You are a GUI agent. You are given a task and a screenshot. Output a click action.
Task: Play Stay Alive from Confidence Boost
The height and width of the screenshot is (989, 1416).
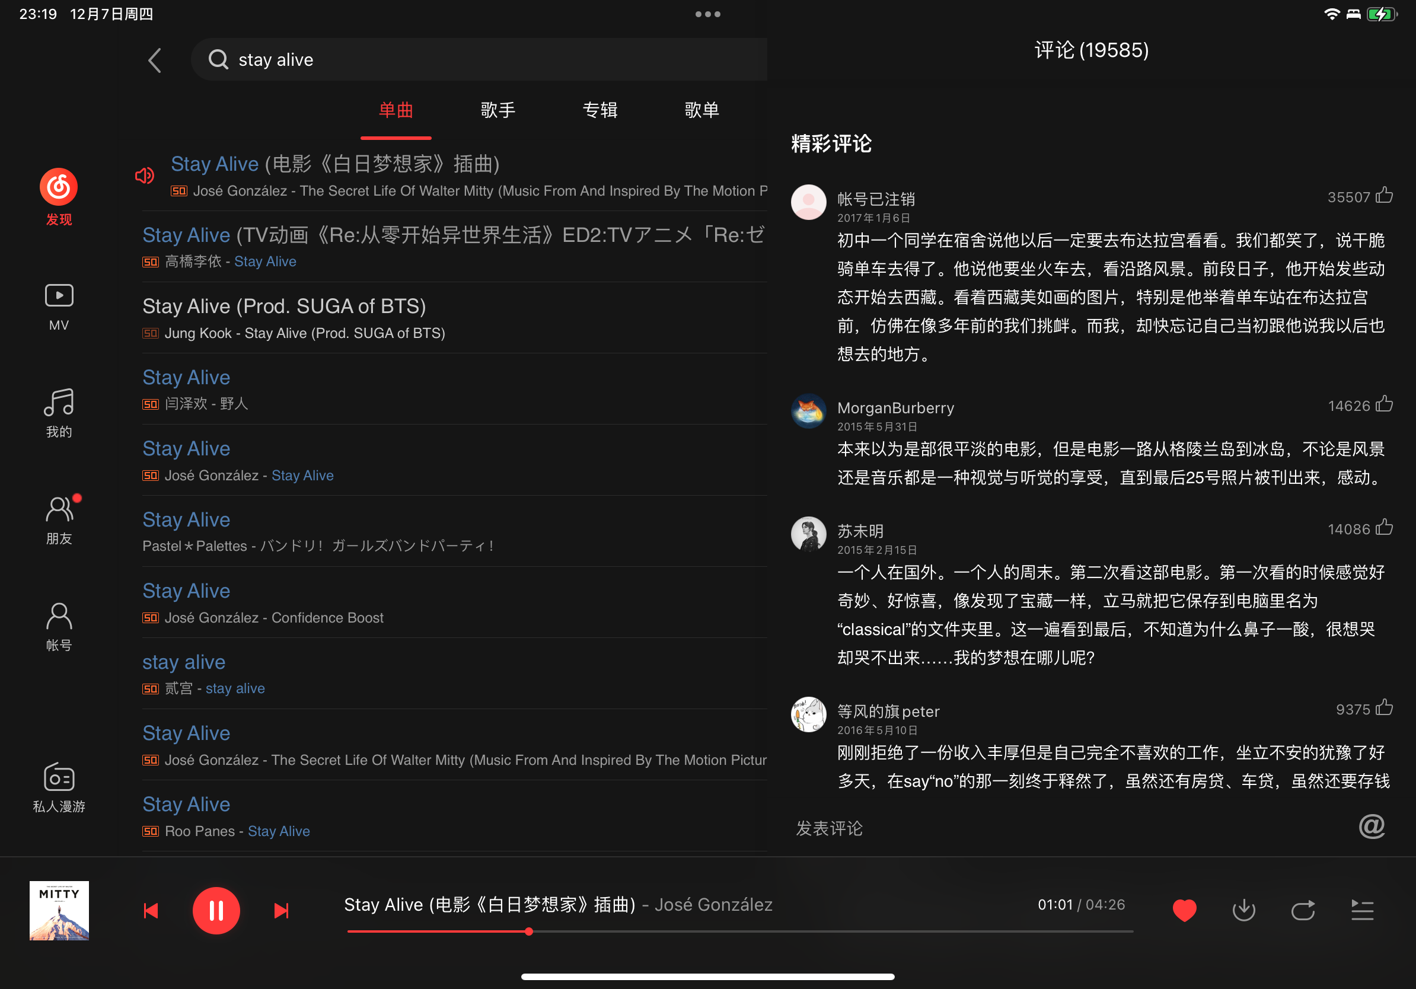(455, 602)
